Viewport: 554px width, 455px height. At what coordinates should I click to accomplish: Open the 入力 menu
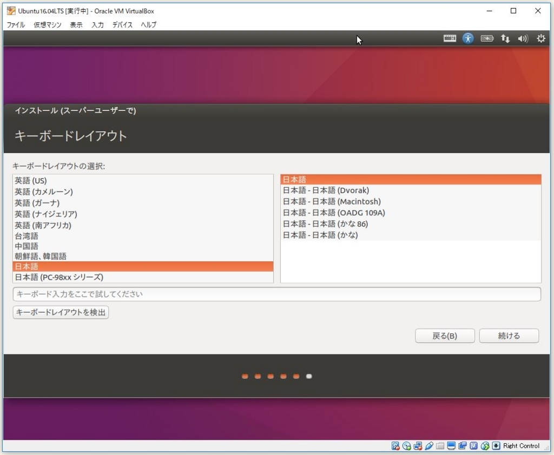[x=97, y=25]
